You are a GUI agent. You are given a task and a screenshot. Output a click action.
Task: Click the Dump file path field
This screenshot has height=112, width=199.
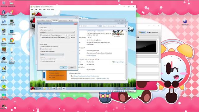click(52, 59)
